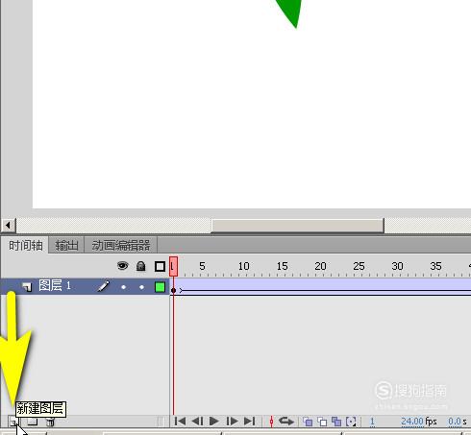This screenshot has width=471, height=435.
Task: Click the outline square icon for all layers
Action: (160, 266)
